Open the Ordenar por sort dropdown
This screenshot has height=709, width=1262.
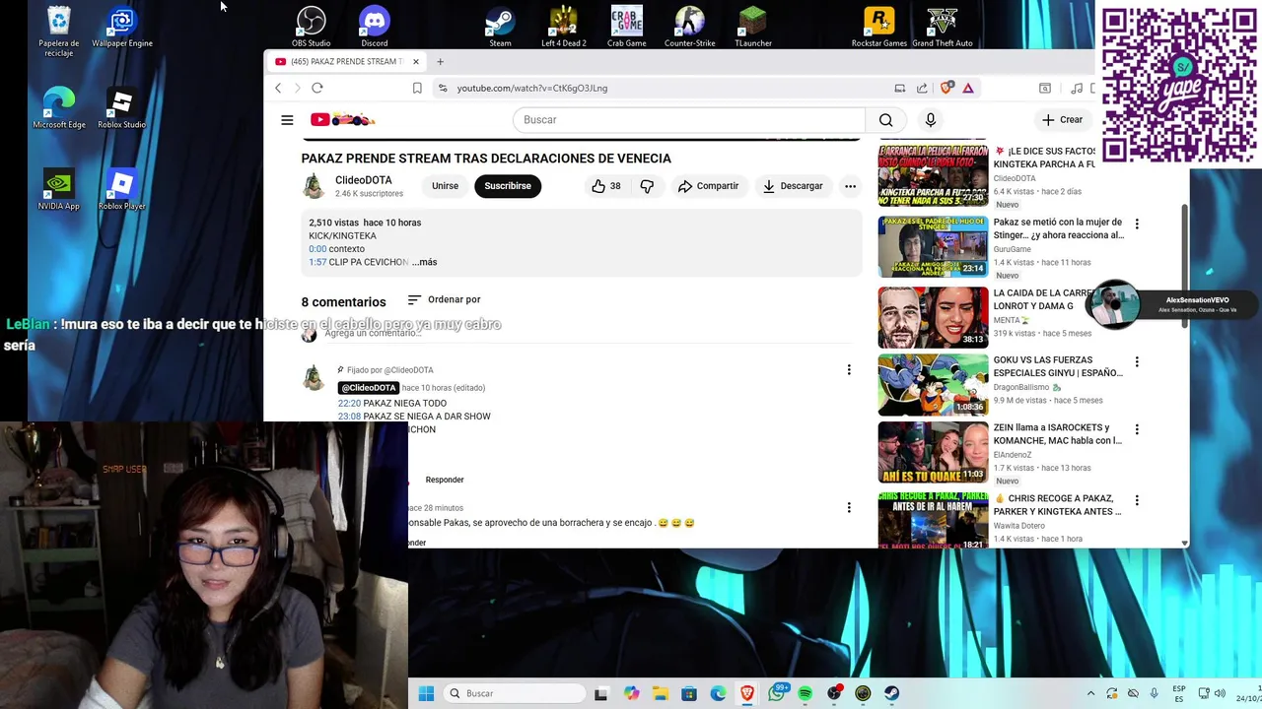tap(444, 299)
